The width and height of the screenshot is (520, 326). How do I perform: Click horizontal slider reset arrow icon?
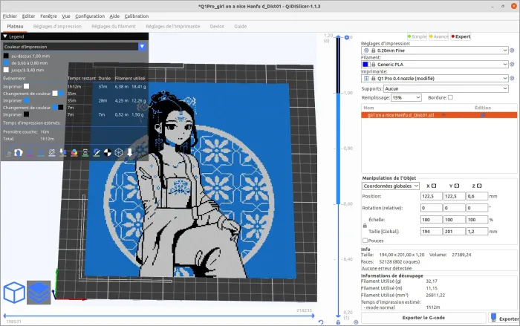[321, 322]
